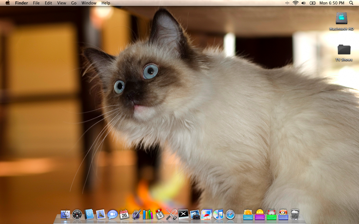Click the volume speaker icon in menu bar
Screen dimensions: 359x224
(303, 3)
